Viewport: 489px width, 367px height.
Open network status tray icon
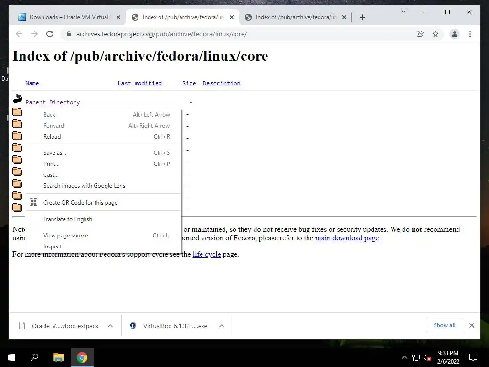pos(416,357)
